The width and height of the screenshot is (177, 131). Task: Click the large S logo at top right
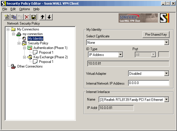(x=165, y=18)
